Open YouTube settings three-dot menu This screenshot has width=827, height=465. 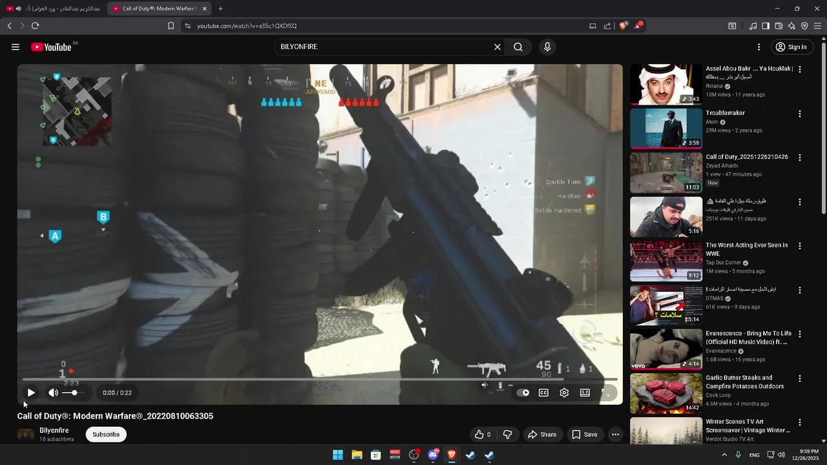(759, 47)
